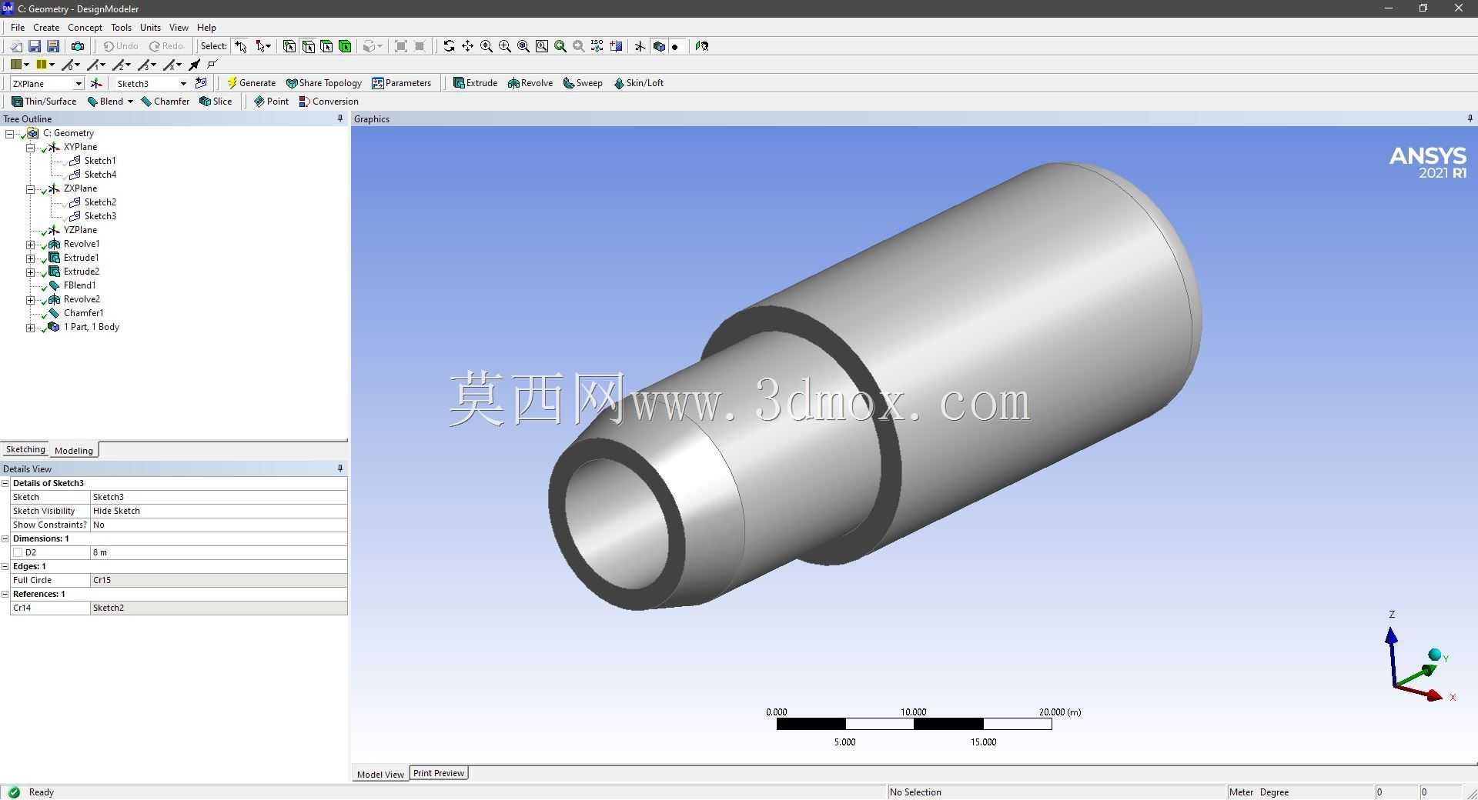Click the Generate button
Viewport: 1478px width, 800px height.
[x=251, y=83]
